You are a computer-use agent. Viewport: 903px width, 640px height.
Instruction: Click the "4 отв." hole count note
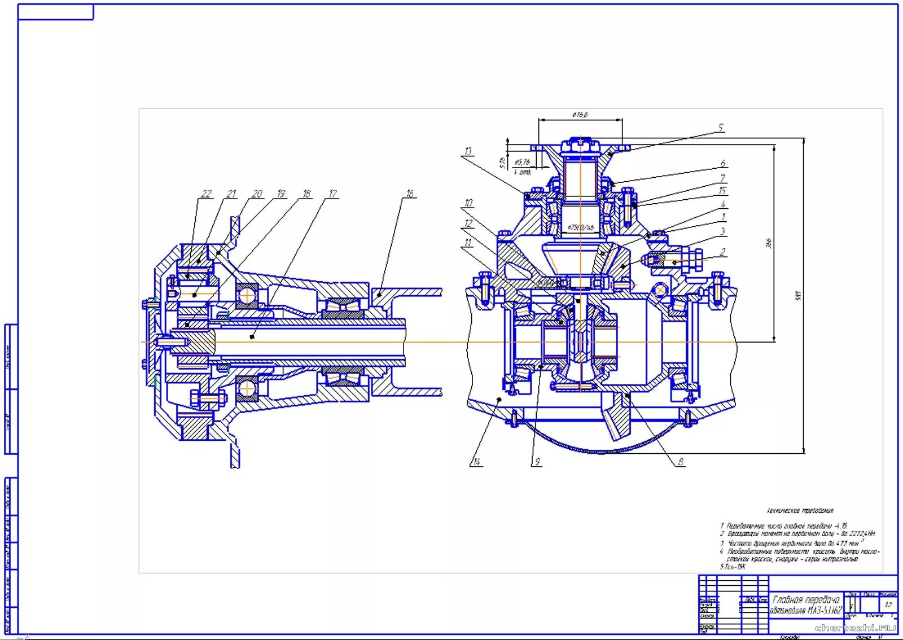point(523,172)
